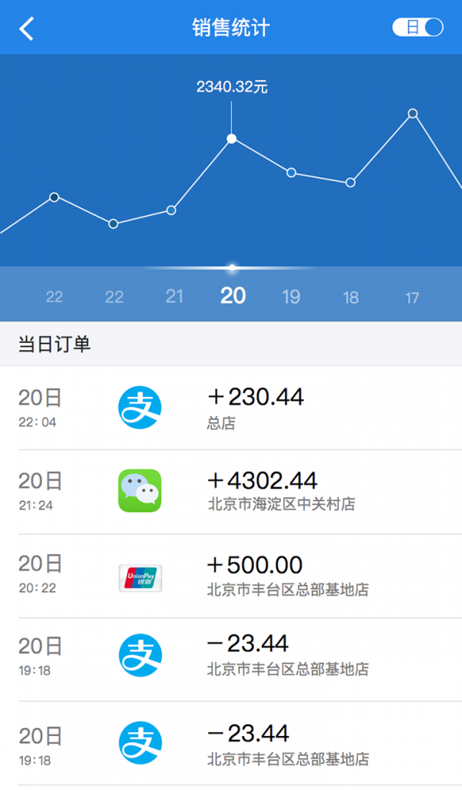462x790 pixels.
Task: Select the highlighted chart point at 2340.32元
Action: coord(232,139)
